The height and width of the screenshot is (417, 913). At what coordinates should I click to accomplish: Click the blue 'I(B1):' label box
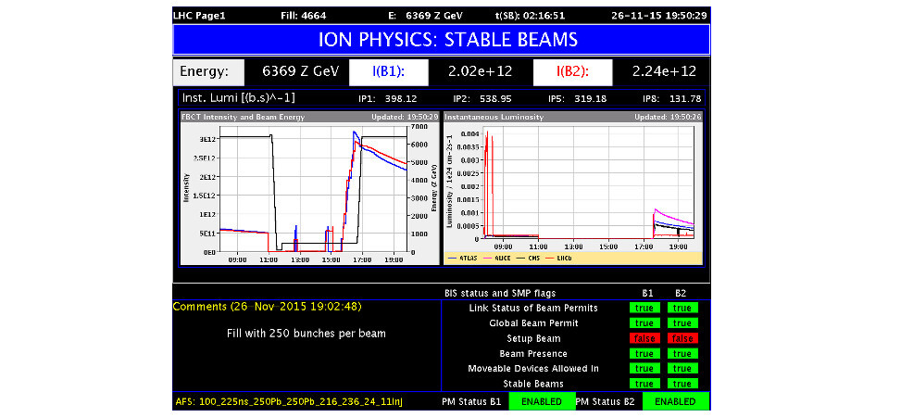(x=388, y=71)
